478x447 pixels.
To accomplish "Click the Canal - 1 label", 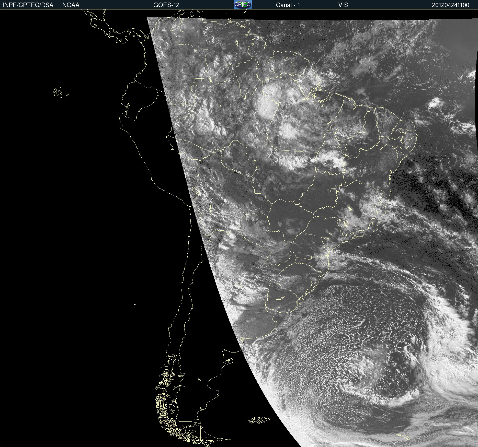I will point(288,5).
